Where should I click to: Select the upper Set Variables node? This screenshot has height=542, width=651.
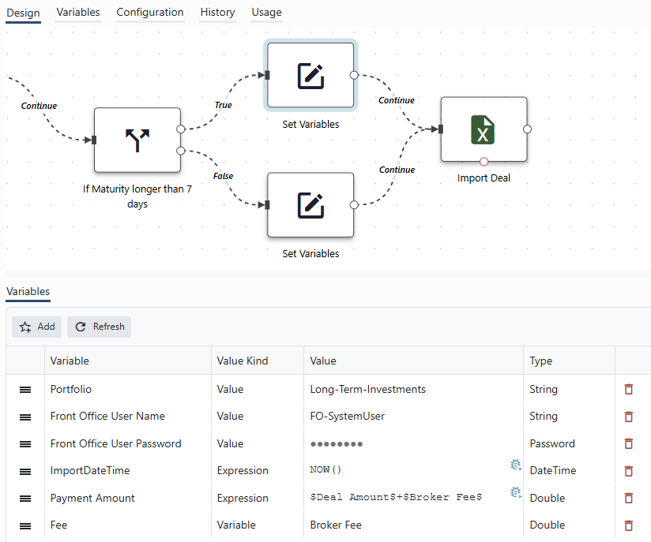[x=310, y=76]
